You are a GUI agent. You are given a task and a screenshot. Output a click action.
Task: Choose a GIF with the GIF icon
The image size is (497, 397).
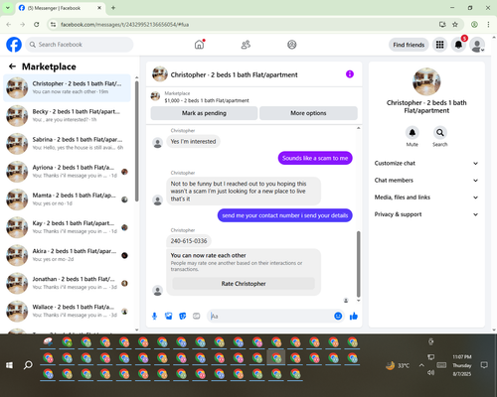coord(197,316)
